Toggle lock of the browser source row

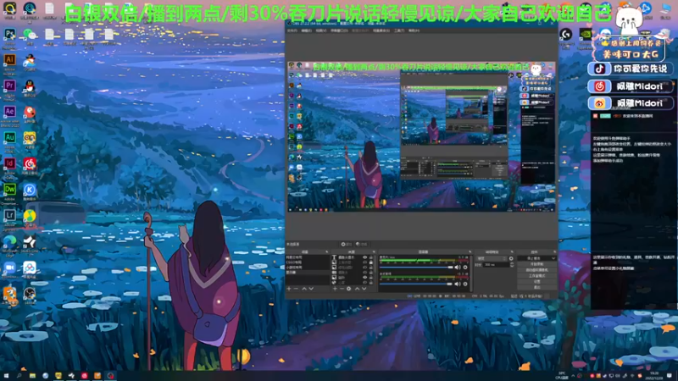click(370, 283)
